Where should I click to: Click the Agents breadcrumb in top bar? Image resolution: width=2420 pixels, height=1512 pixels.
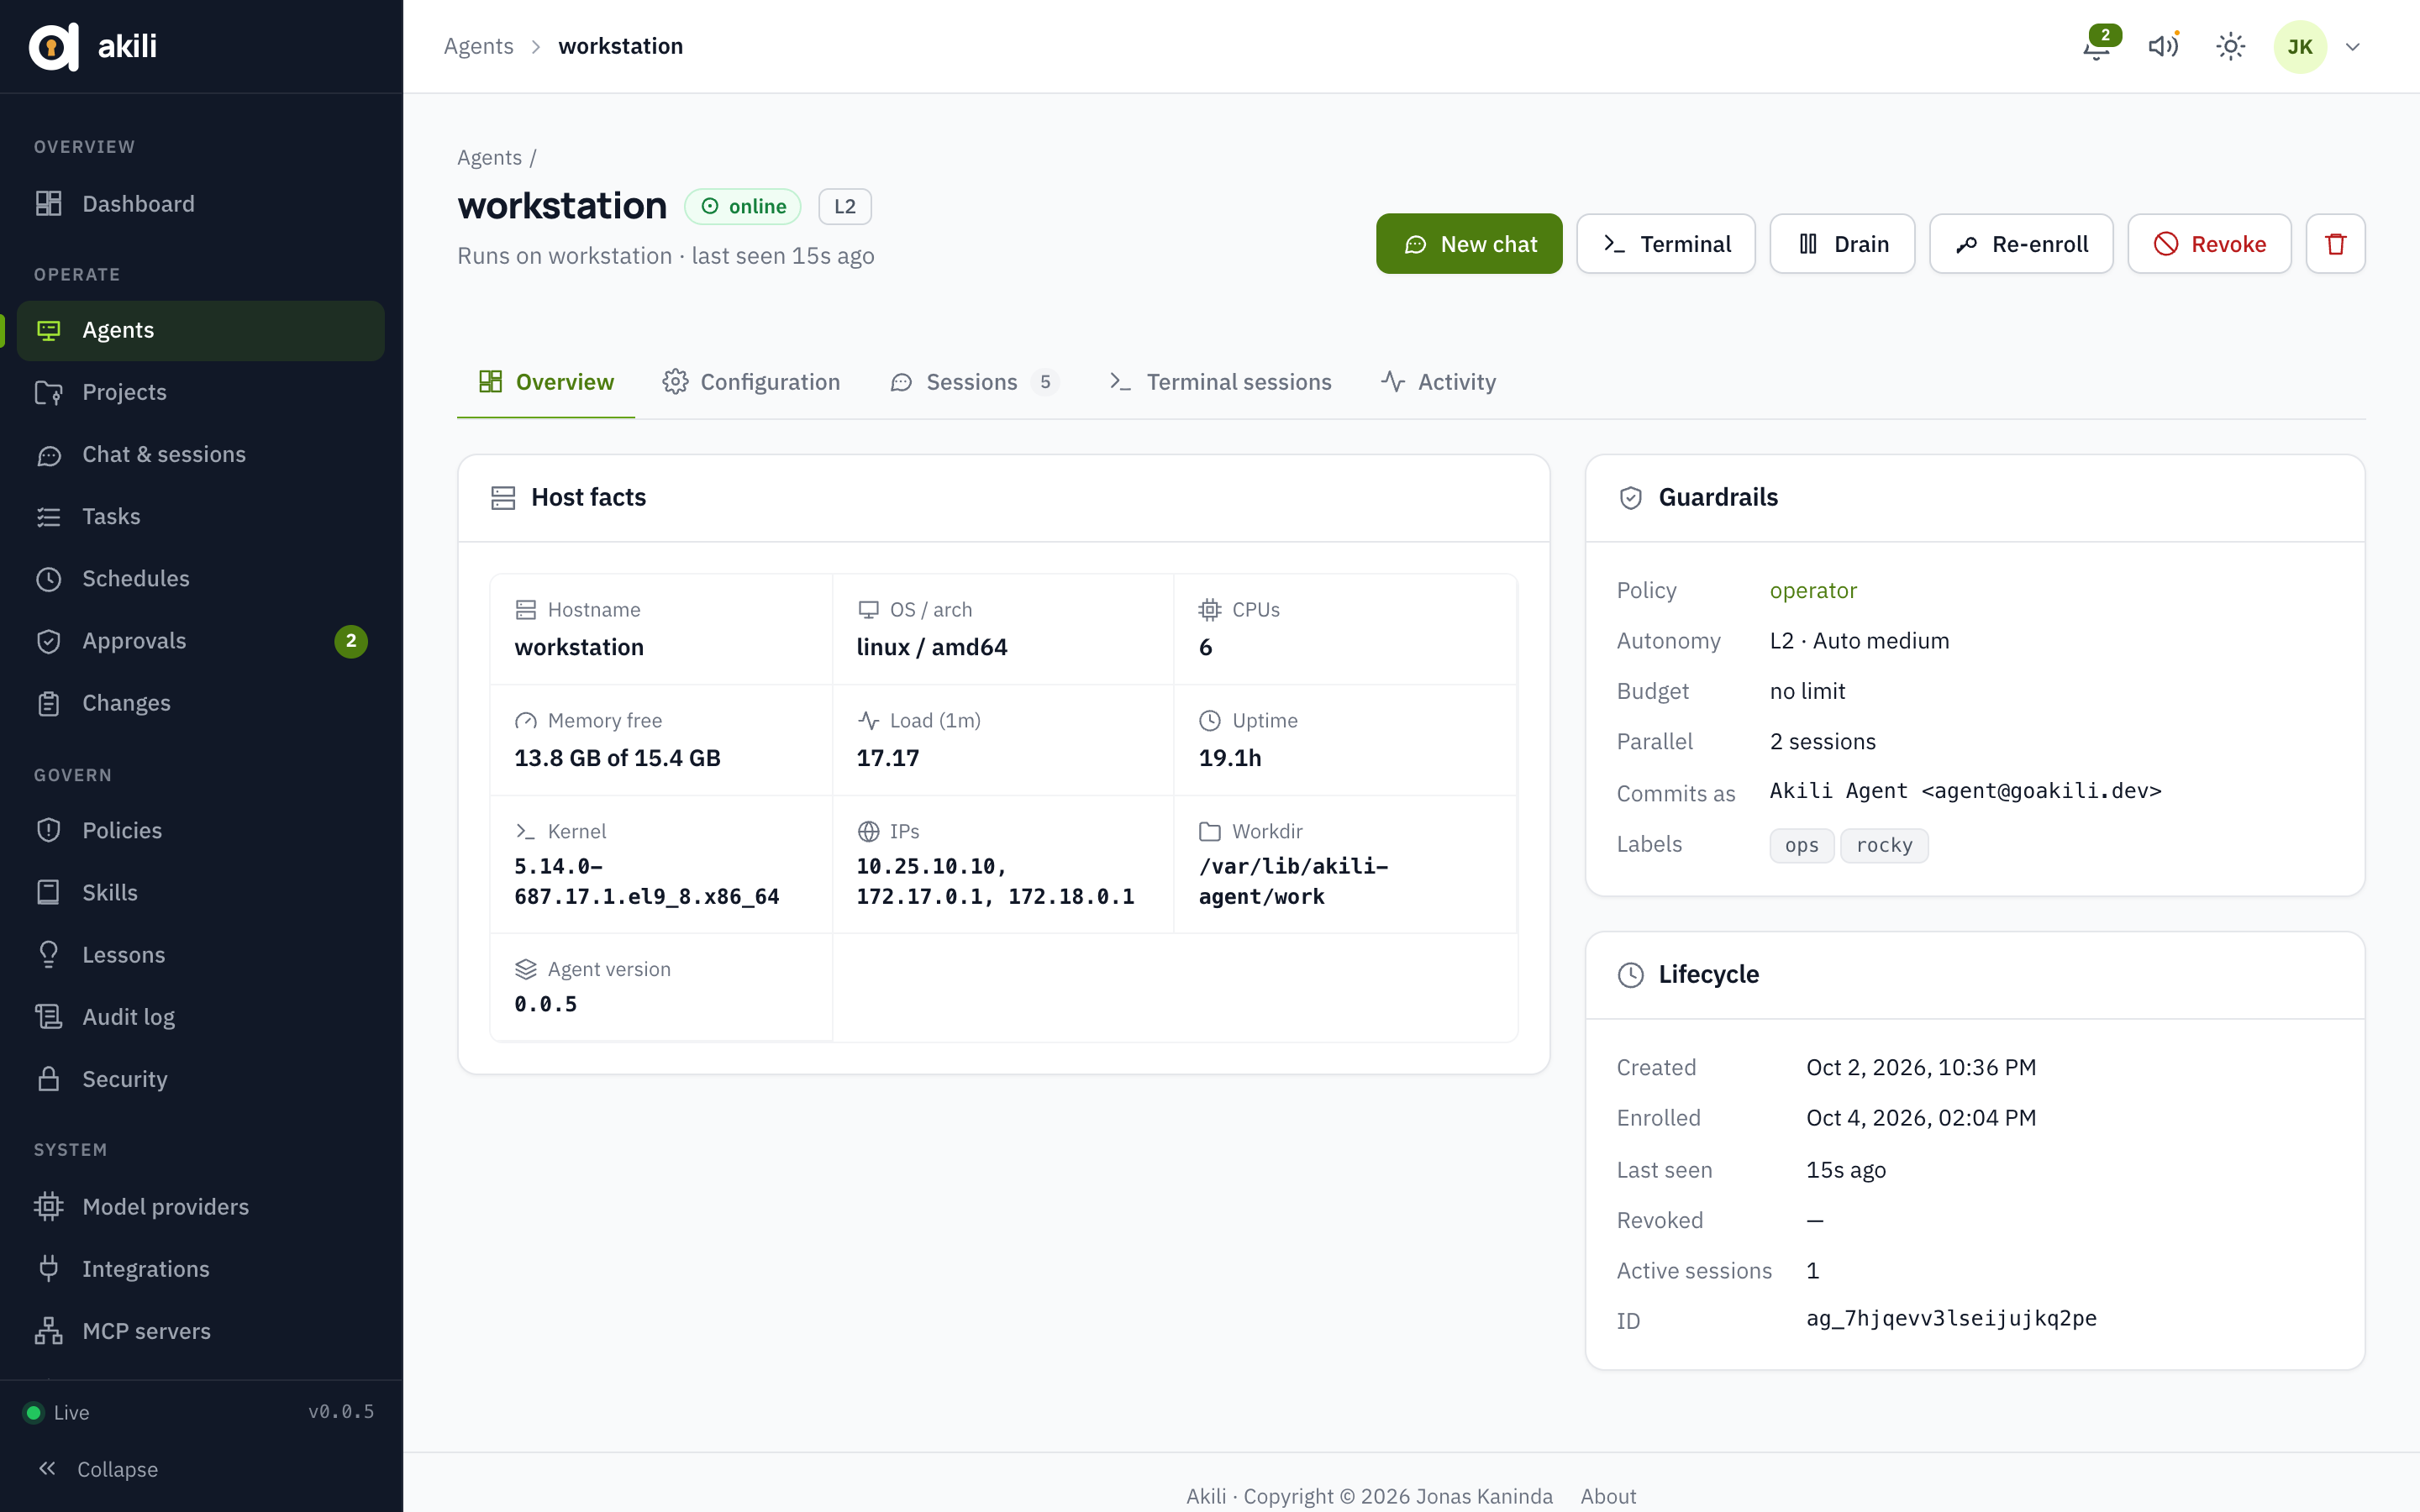tap(478, 46)
